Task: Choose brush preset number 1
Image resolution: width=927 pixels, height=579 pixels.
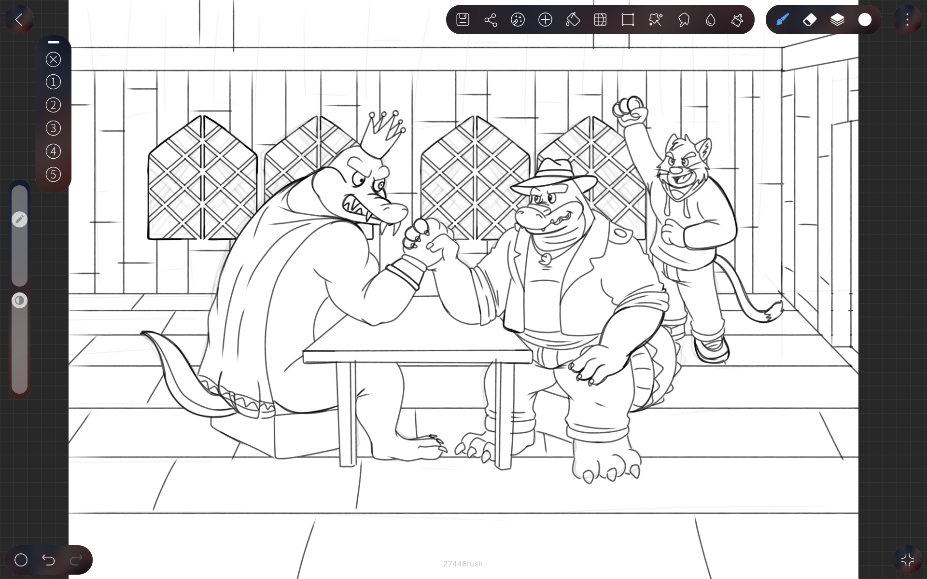Action: [x=54, y=82]
